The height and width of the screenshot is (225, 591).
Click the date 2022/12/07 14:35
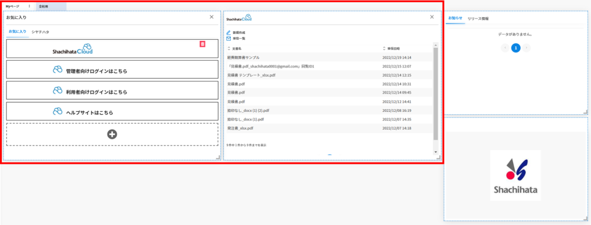coord(397,119)
